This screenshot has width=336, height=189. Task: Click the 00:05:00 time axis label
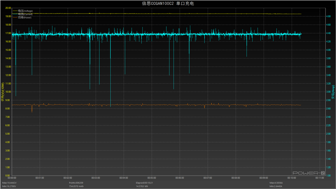pos(152,178)
